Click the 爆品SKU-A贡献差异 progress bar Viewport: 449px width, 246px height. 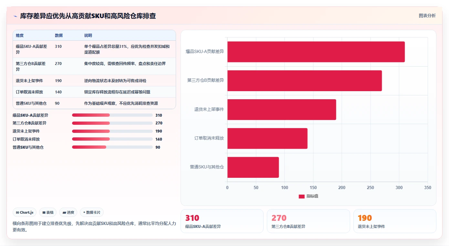pos(112,115)
